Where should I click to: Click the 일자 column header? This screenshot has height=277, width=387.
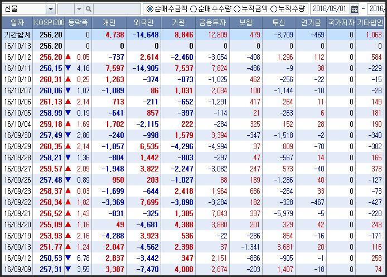[17, 23]
